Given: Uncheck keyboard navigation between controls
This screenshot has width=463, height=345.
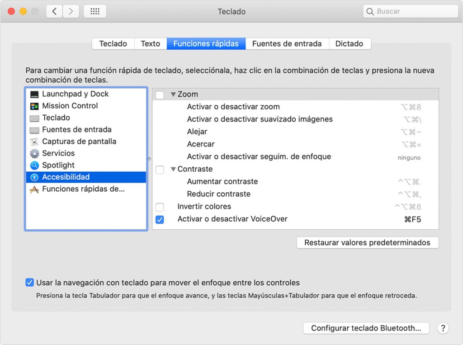Looking at the screenshot, I should point(29,282).
